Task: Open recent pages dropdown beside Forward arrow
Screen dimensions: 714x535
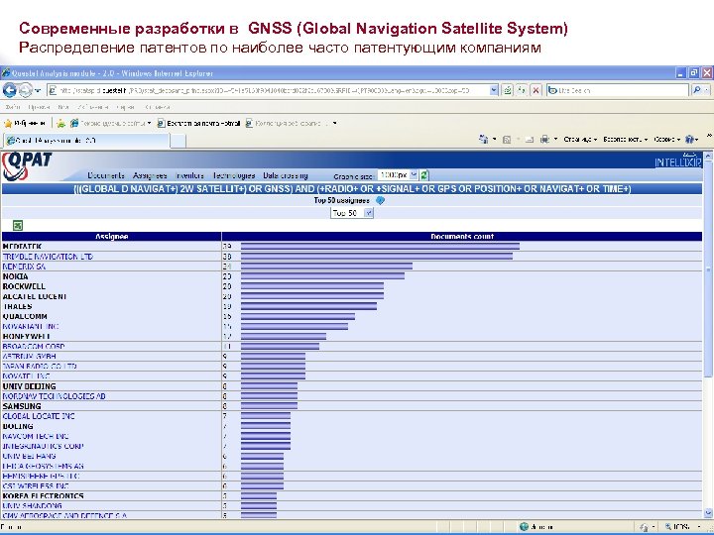Action: coord(38,90)
